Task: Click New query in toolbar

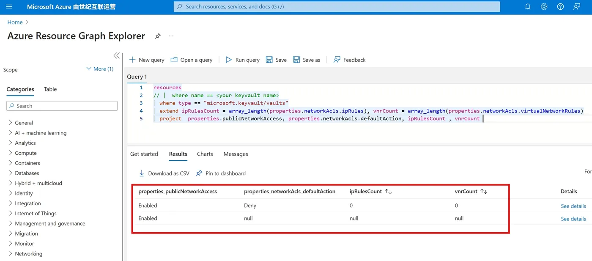Action: tap(146, 60)
